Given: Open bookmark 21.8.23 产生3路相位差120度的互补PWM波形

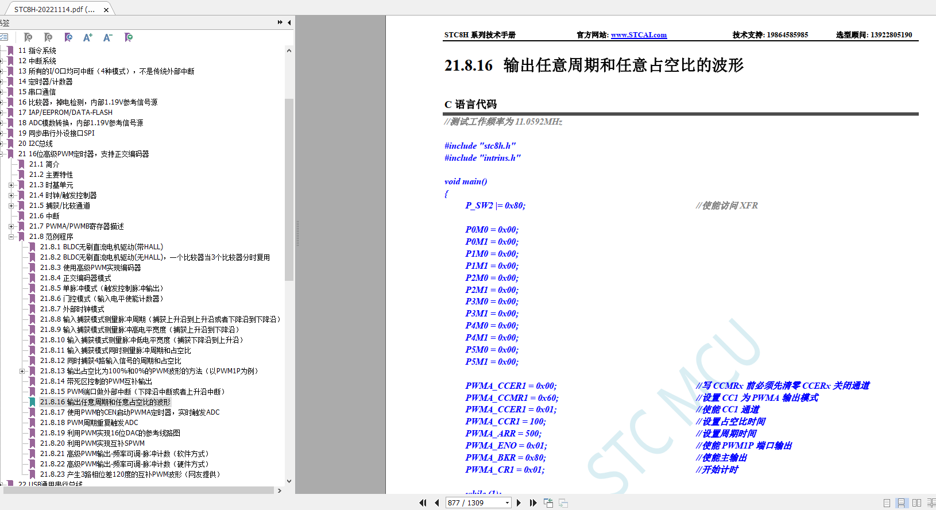Looking at the screenshot, I should pyautogui.click(x=130, y=474).
